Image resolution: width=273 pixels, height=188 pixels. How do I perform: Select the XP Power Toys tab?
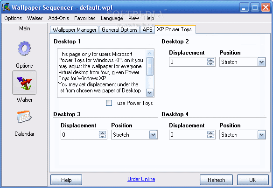pos(175,29)
